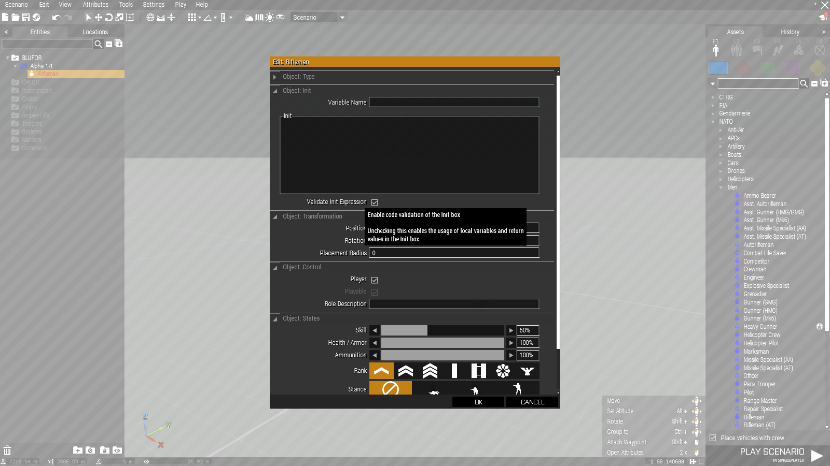
Task: Uncheck Validate Init Expression checkbox
Action: pyautogui.click(x=375, y=202)
